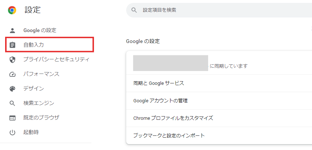
Task: Click the 設定 page title
Action: 33,10
